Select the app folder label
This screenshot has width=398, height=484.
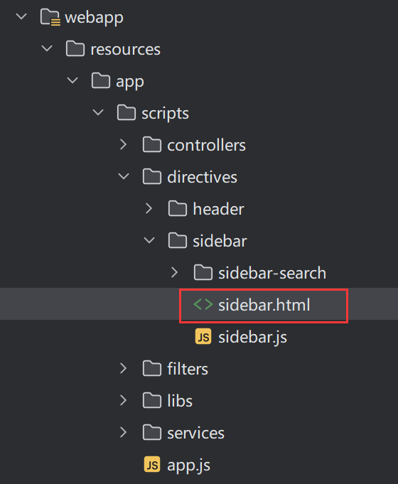click(130, 82)
